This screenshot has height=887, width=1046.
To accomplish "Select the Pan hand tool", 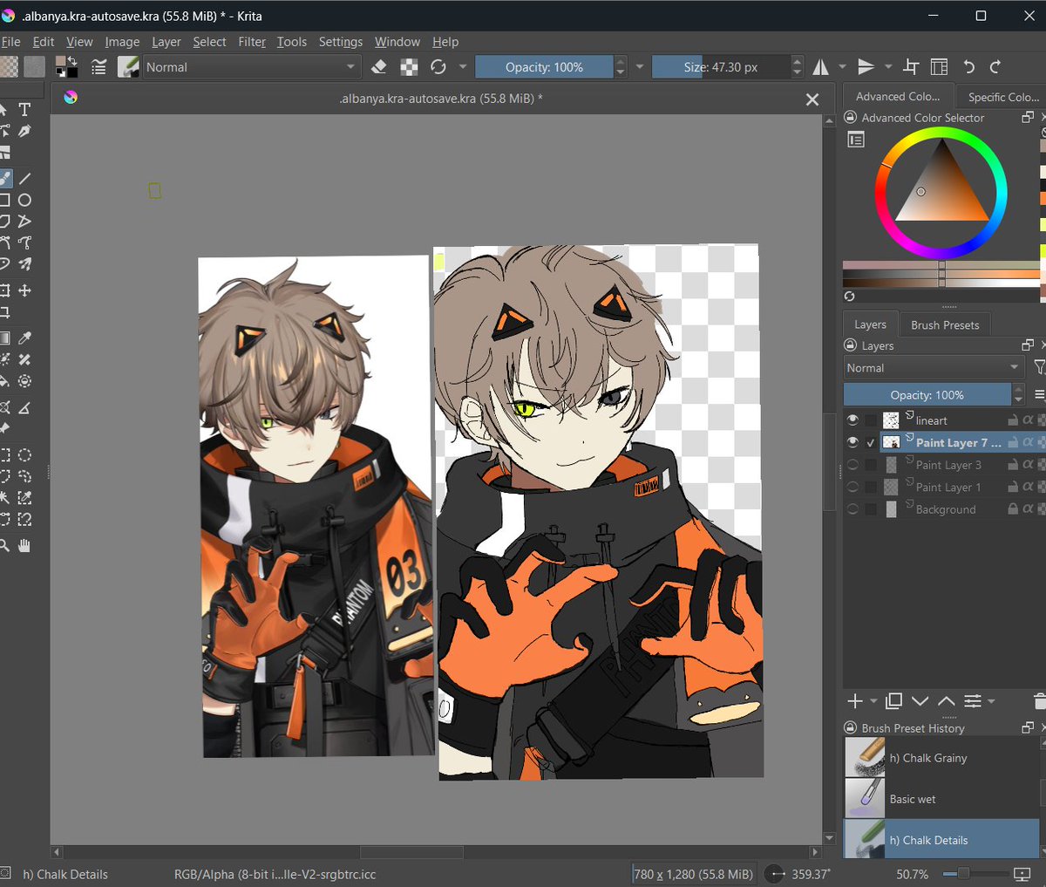I will point(24,546).
